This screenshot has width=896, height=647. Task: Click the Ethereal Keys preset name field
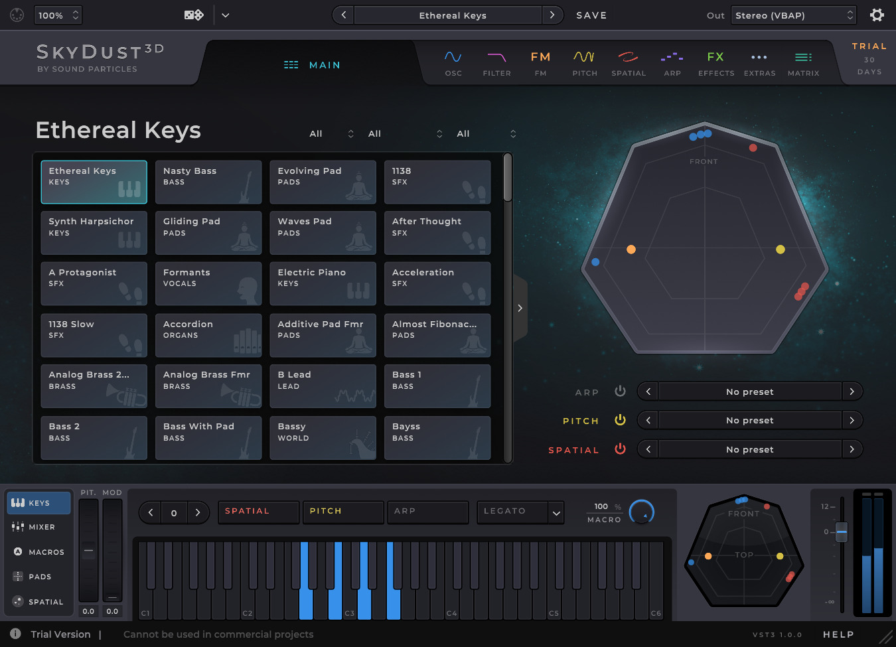point(448,15)
